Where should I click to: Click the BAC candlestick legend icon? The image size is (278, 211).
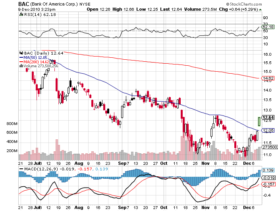21,53
